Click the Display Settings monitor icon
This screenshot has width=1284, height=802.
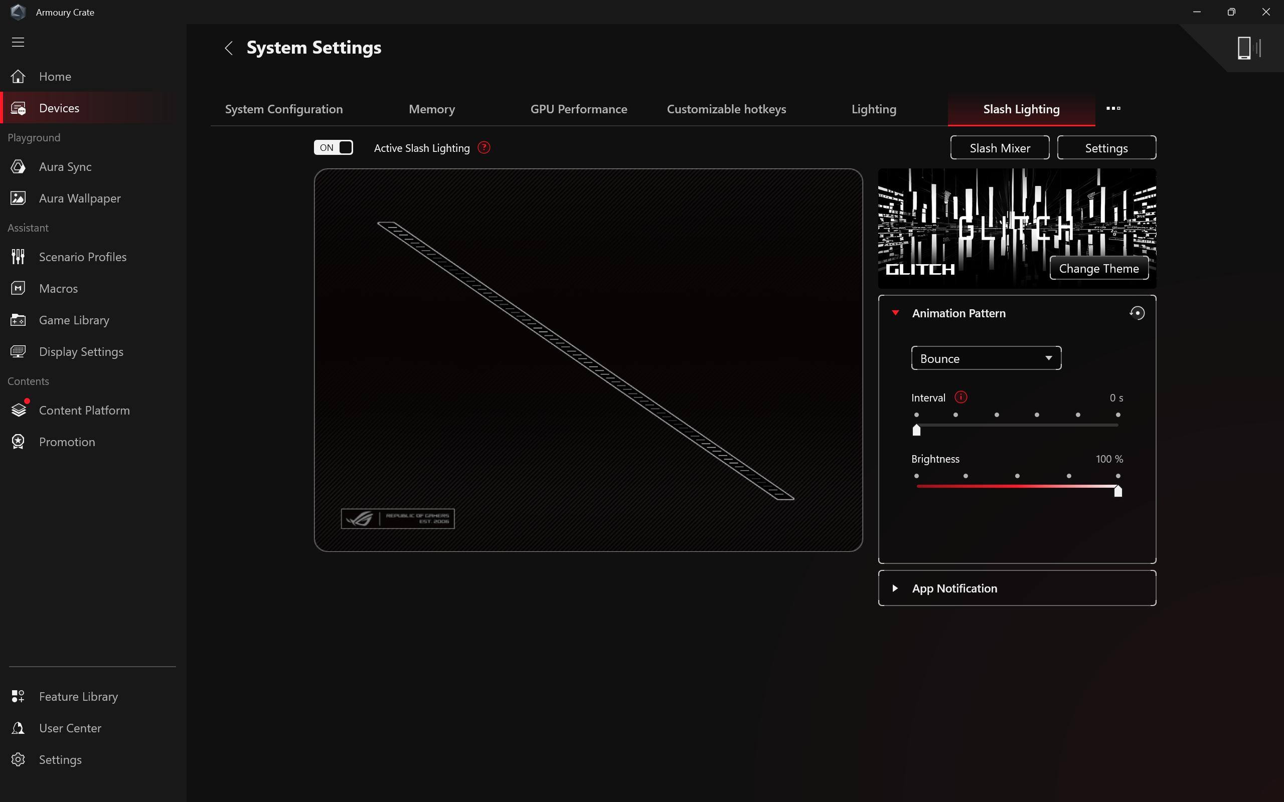click(x=18, y=352)
